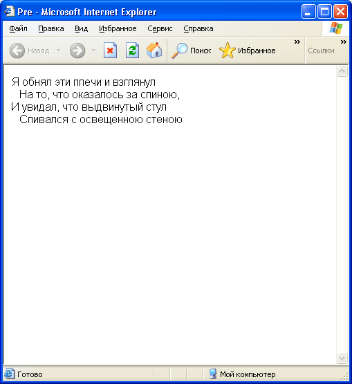Click the forward arrow button
The height and width of the screenshot is (384, 352).
tap(77, 51)
